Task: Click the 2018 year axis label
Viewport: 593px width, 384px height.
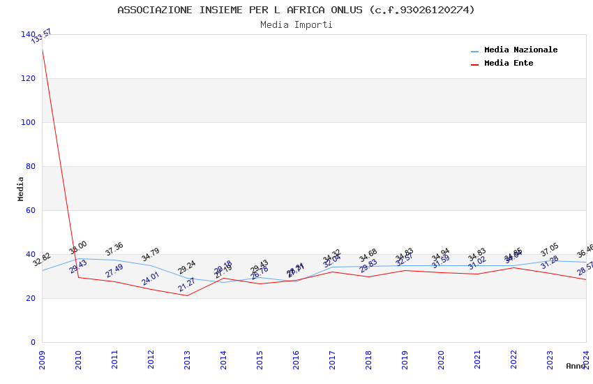Action: [x=369, y=360]
